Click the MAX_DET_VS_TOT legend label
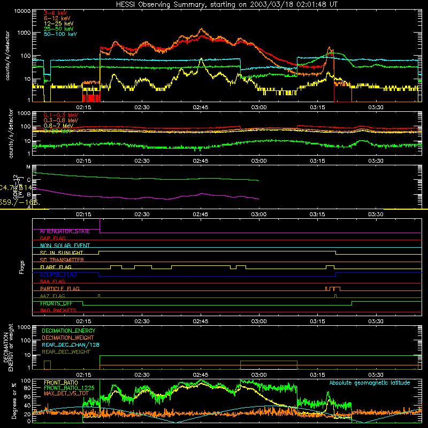Screen dimensions: 428x428 point(66,393)
